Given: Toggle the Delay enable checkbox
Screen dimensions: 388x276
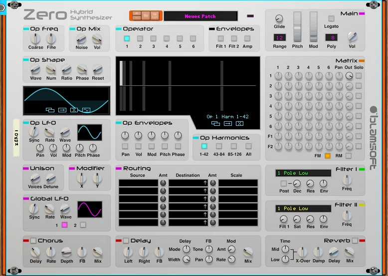Looking at the screenshot, I should click(x=126, y=241).
